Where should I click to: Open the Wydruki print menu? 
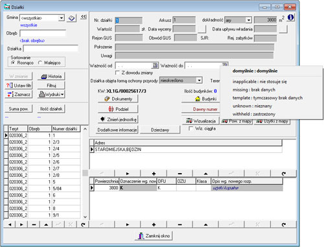[51, 95]
